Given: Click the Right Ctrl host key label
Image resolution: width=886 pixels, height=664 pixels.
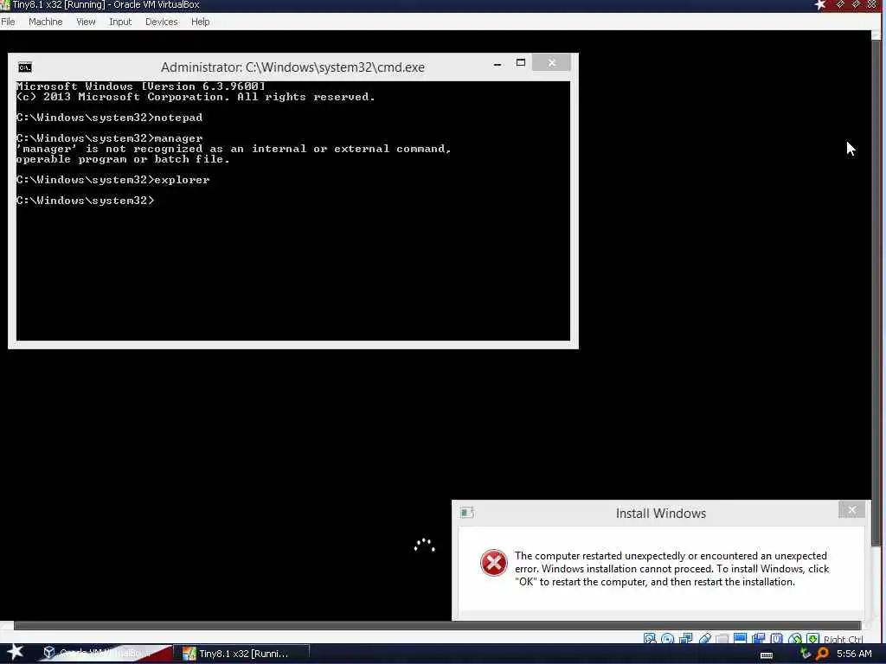Looking at the screenshot, I should click(x=843, y=639).
